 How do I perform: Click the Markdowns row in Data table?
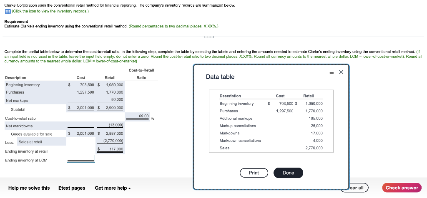[x=271, y=133]
